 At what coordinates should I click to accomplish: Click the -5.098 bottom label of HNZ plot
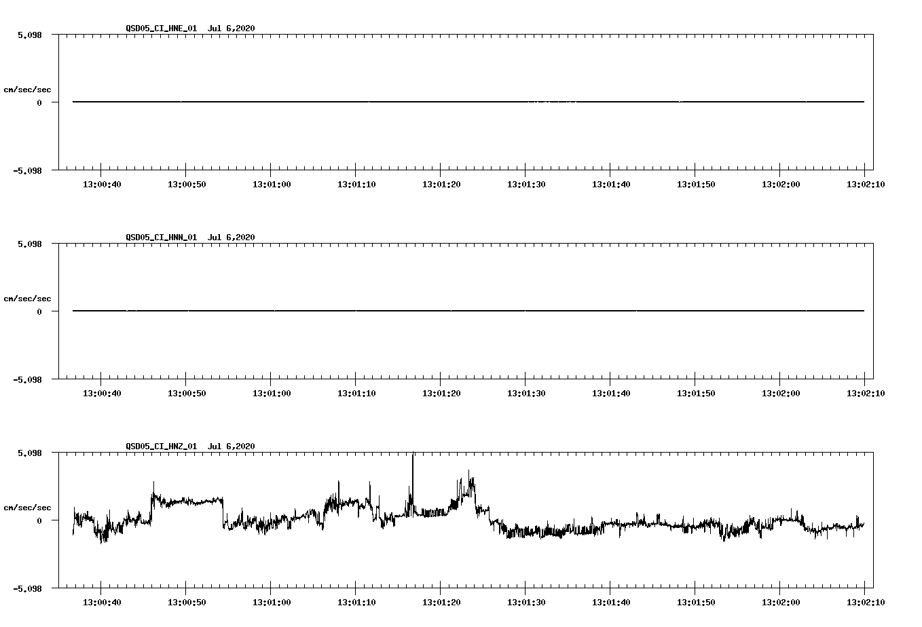(x=28, y=588)
